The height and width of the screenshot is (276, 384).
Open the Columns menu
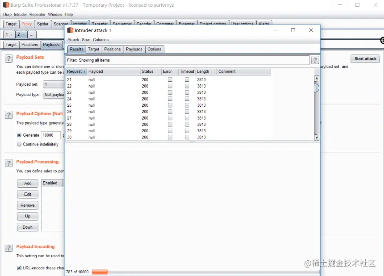(x=100, y=40)
